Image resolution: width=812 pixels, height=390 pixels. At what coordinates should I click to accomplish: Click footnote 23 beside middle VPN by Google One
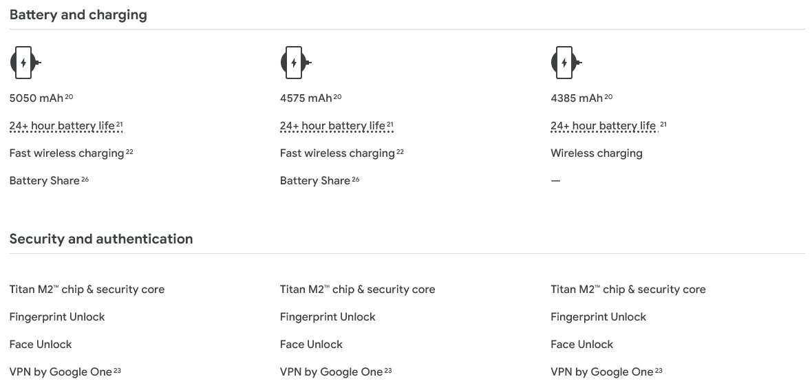pyautogui.click(x=388, y=370)
